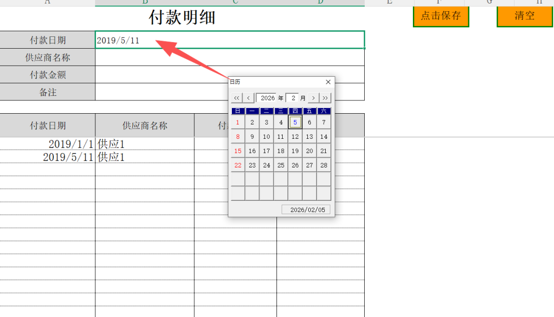Select day 5 in the calendar

click(x=295, y=122)
